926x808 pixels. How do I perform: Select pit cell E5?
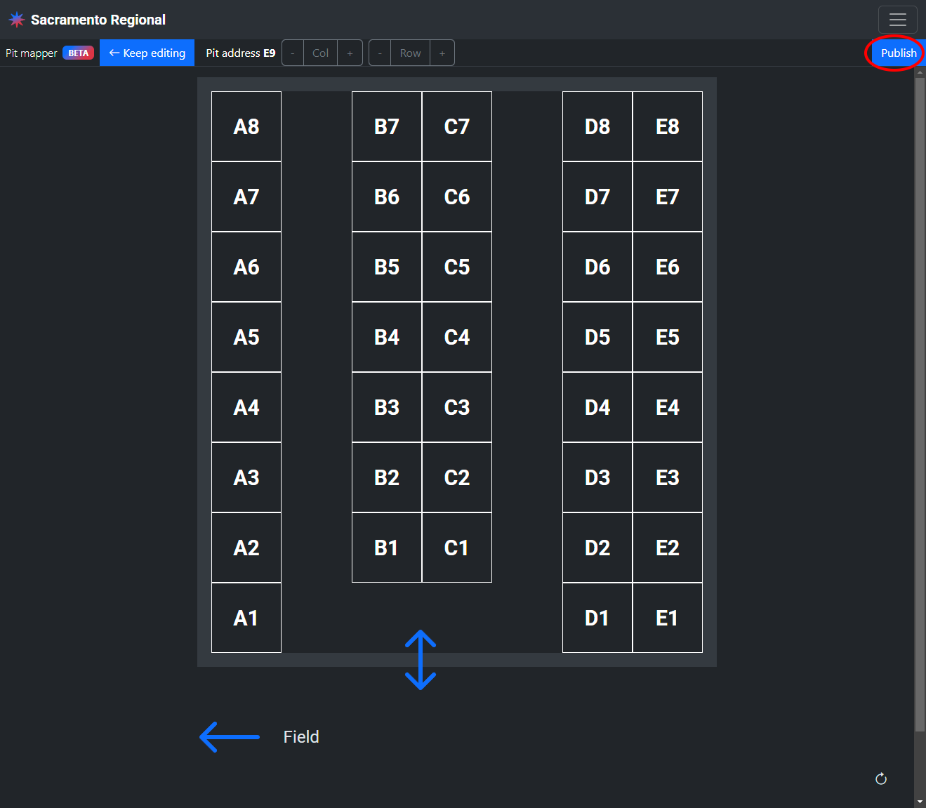[x=668, y=337]
